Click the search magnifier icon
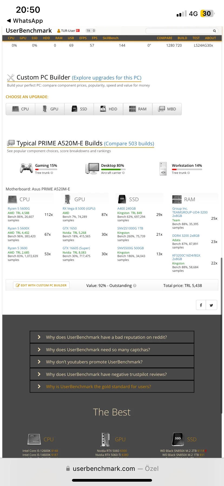The height and width of the screenshot is (486, 224). coord(214,31)
